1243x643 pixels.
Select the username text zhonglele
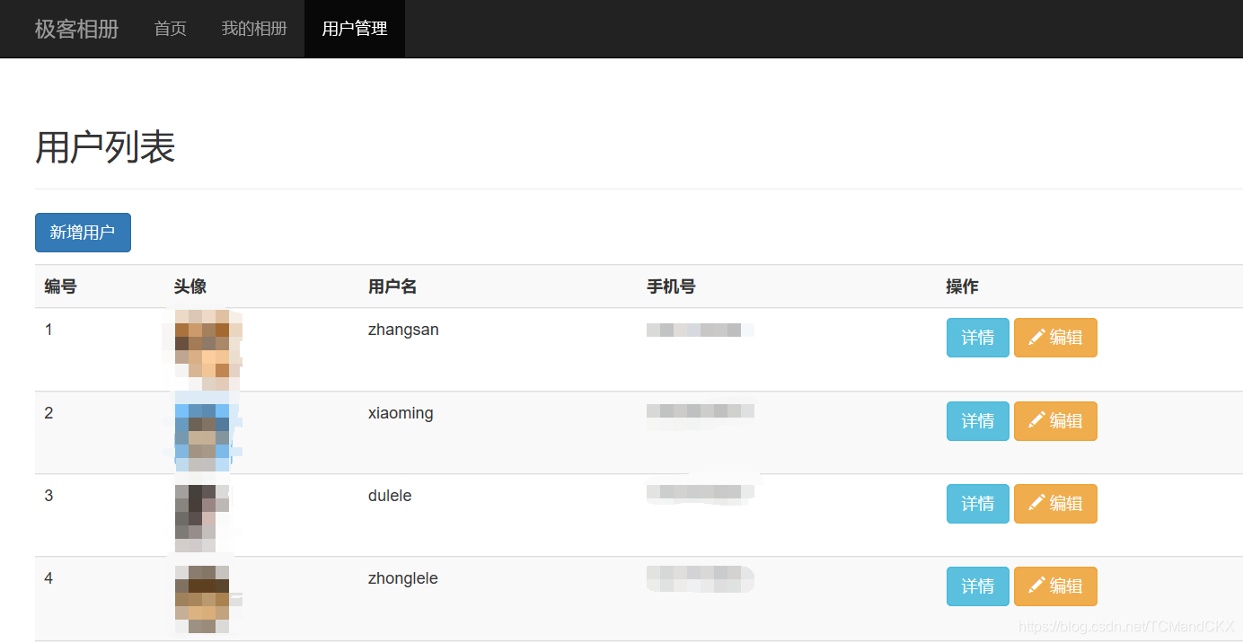[403, 578]
